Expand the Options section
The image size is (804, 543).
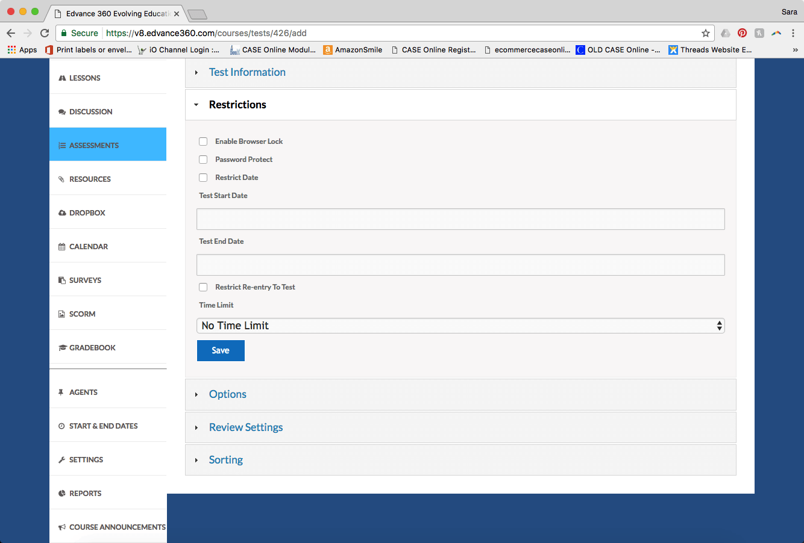(227, 394)
